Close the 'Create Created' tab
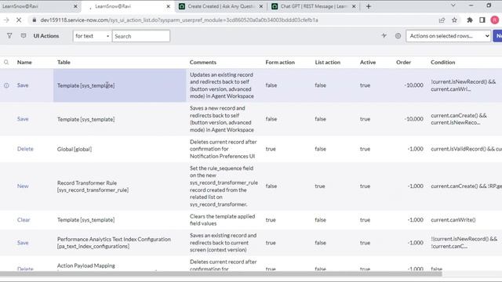This screenshot has height=282, width=502. click(x=261, y=6)
